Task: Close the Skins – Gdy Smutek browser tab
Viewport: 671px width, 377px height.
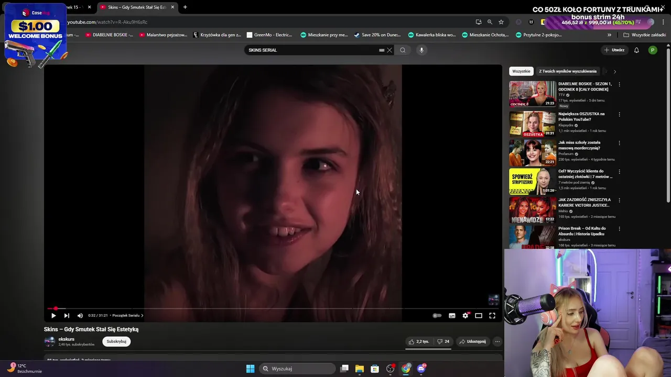Action: [172, 7]
